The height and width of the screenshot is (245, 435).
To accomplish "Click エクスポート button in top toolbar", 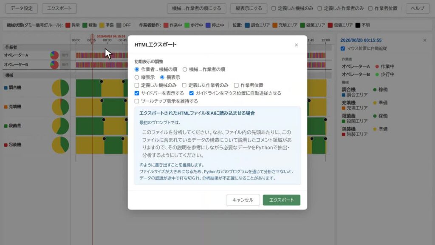I will (x=59, y=9).
